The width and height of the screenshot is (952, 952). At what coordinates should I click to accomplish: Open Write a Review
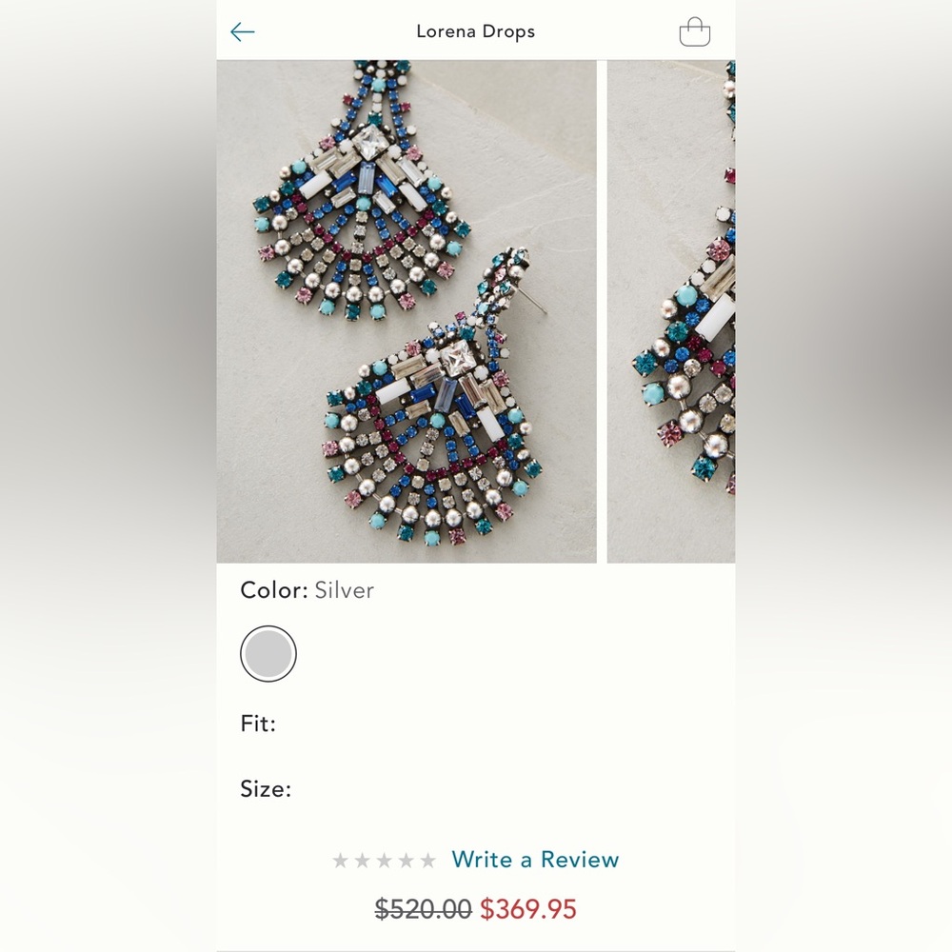click(535, 860)
